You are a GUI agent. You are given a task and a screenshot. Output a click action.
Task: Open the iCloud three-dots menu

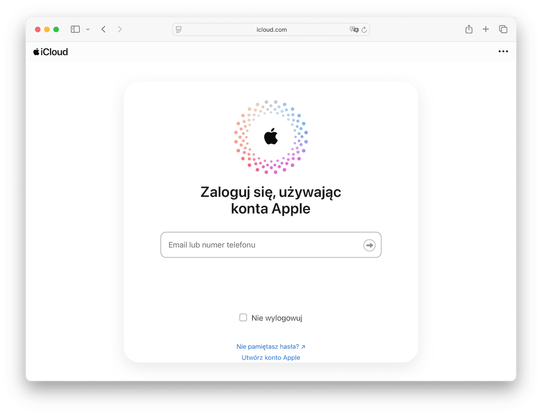click(x=503, y=52)
